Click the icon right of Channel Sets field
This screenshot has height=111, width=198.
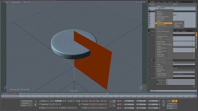[60, 104]
